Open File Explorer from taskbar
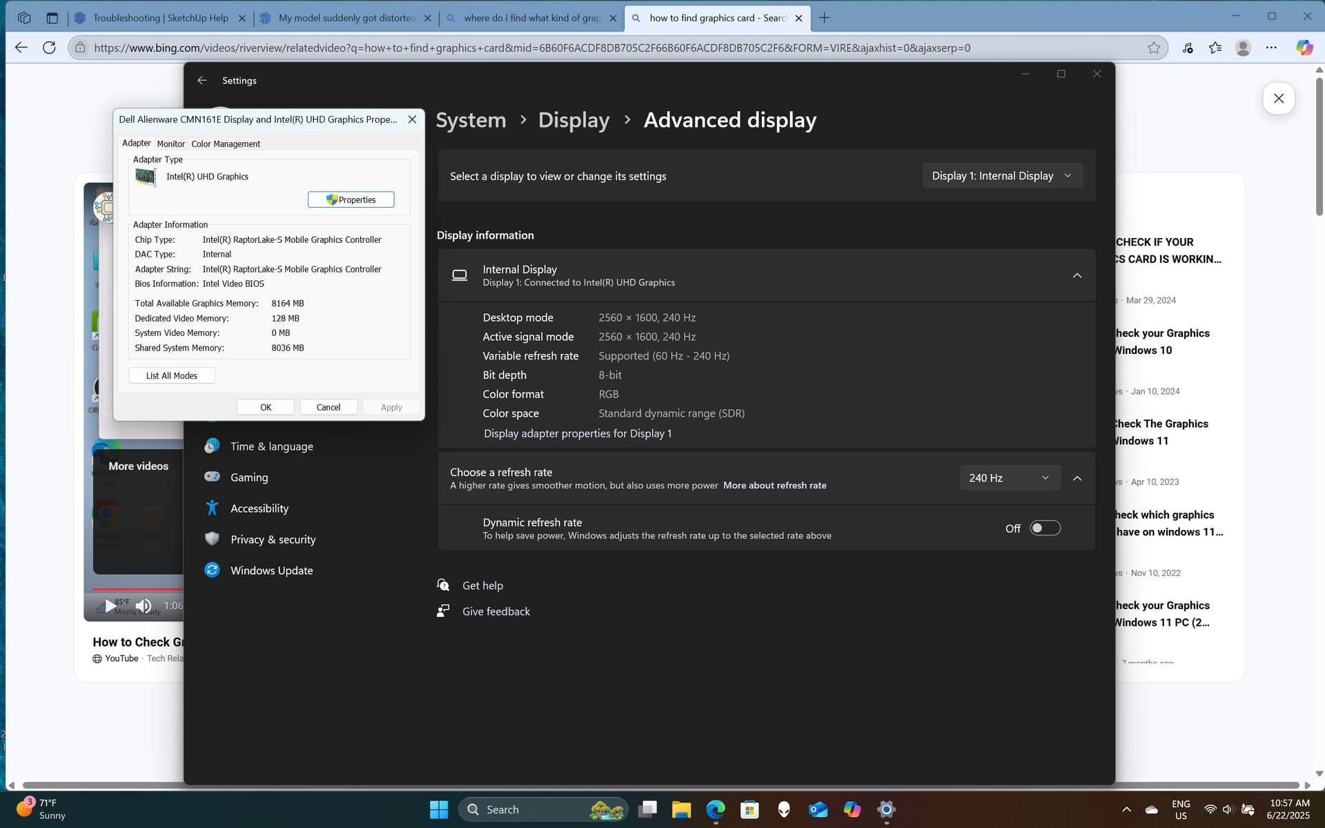 681,809
